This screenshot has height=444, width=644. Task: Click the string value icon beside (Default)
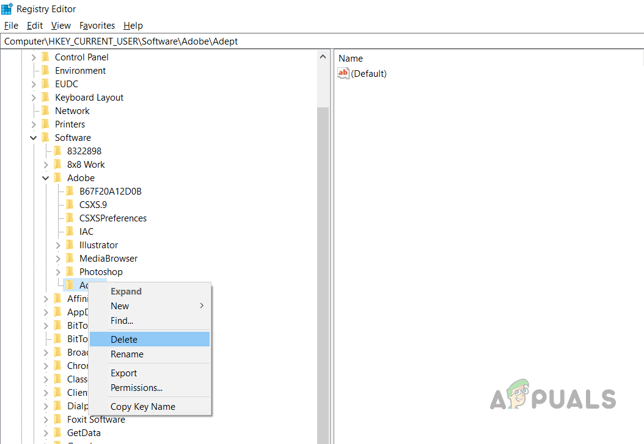tap(343, 73)
